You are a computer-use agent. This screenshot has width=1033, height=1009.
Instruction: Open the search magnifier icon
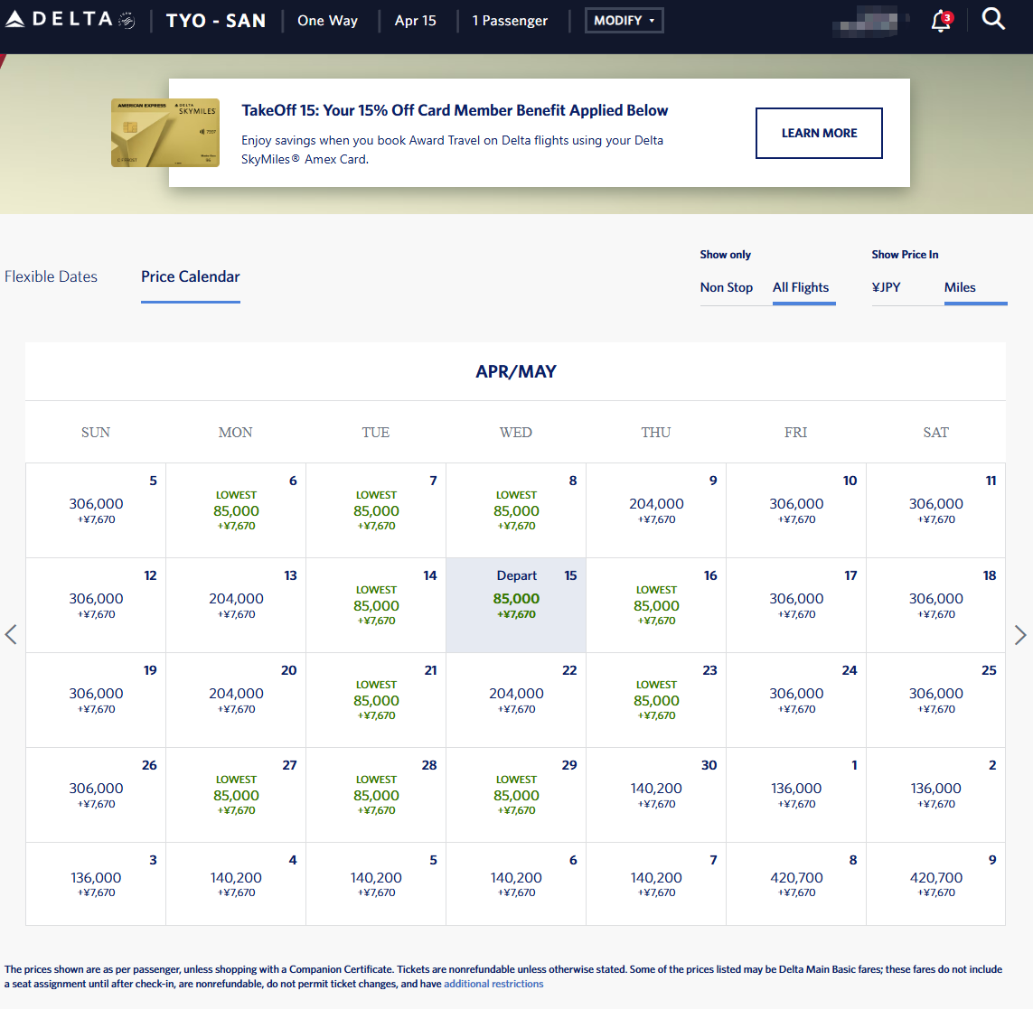pyautogui.click(x=993, y=19)
